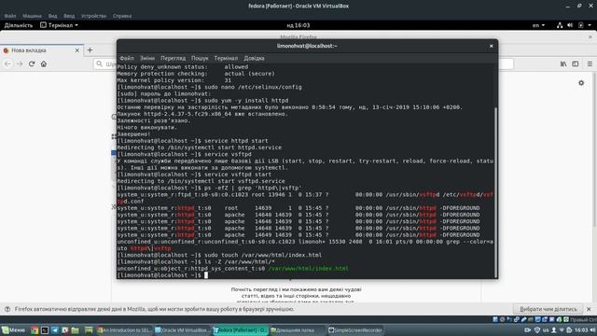The height and width of the screenshot is (336, 597).
Task: Select the Нова вкладка tab in Firefox
Action: (40, 50)
